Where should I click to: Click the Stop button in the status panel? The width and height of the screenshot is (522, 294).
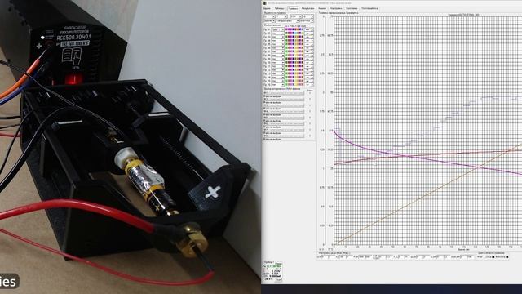[278, 279]
